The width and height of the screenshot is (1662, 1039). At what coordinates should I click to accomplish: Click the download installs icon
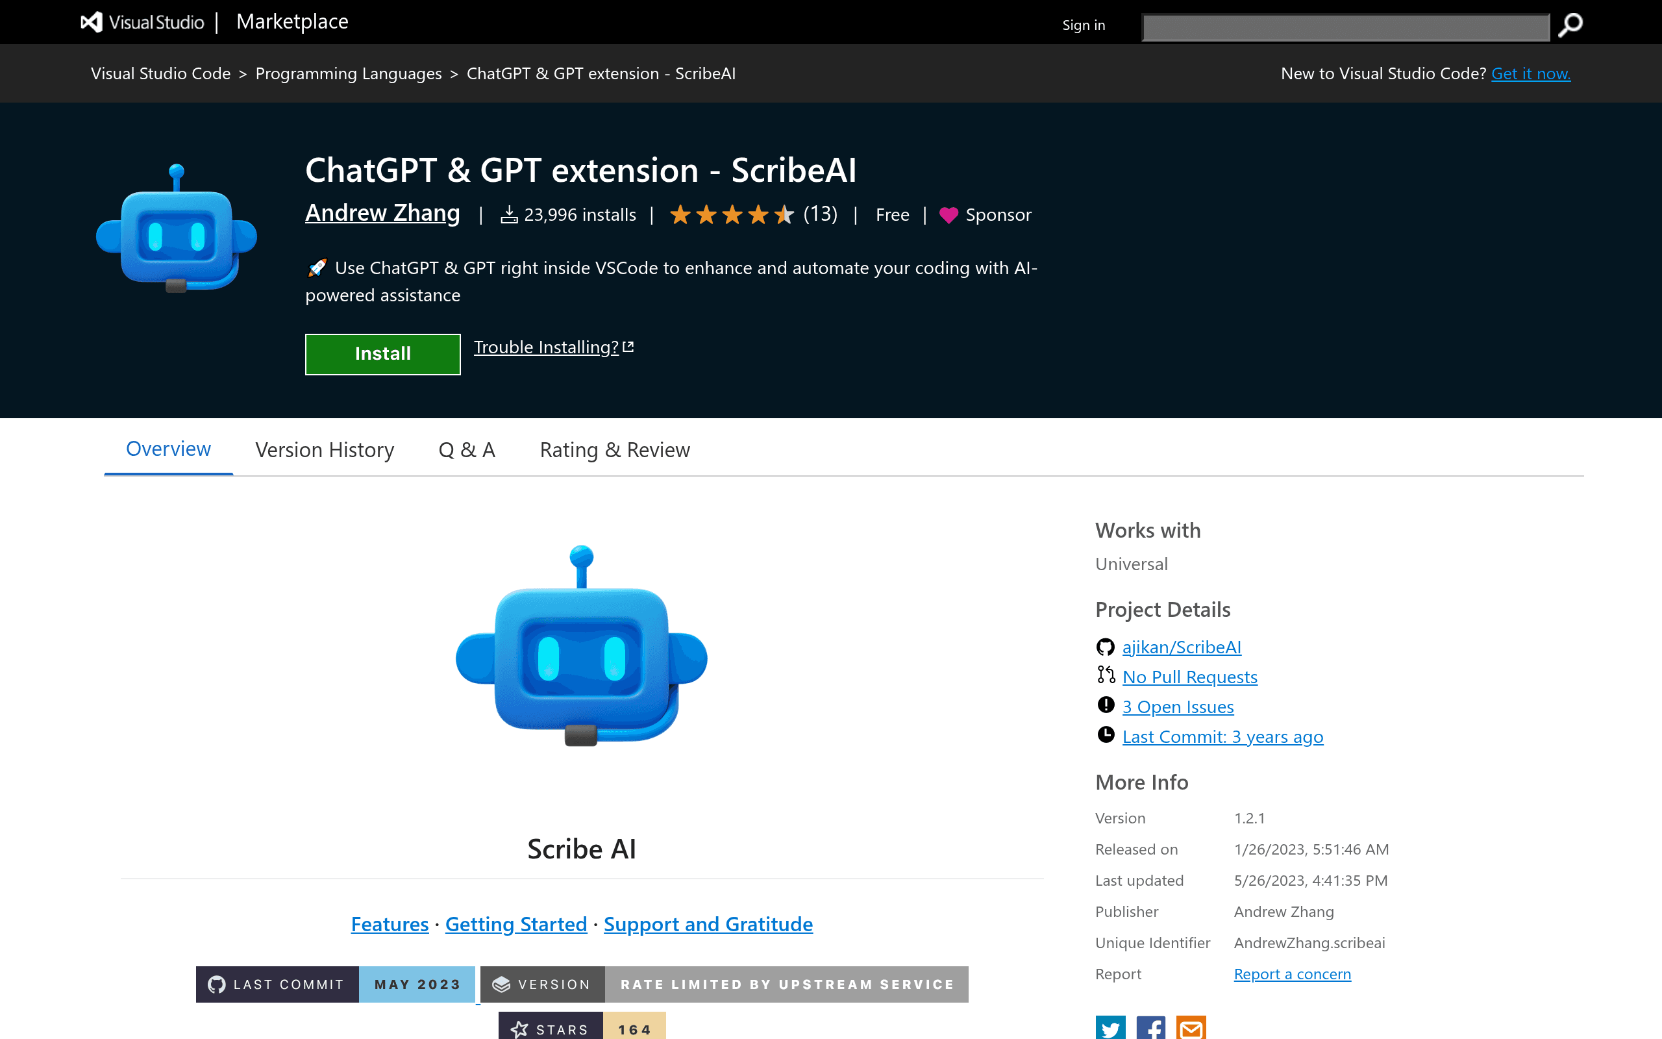tap(509, 215)
